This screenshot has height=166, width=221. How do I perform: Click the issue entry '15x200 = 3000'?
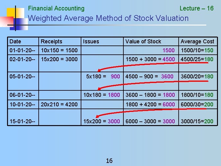click(102, 121)
